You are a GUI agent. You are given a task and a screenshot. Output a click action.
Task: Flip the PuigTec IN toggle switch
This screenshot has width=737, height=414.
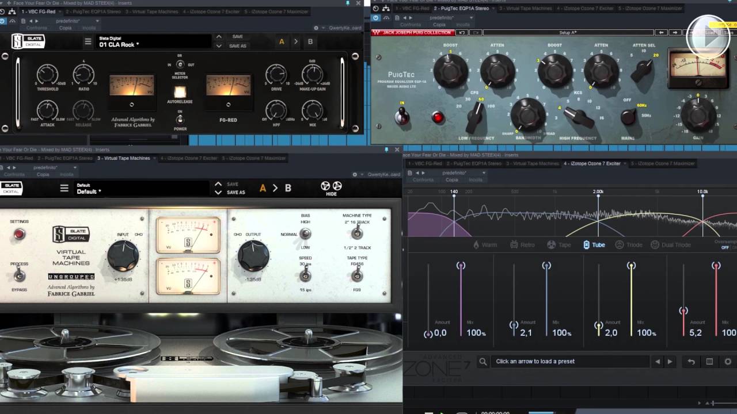click(x=402, y=116)
